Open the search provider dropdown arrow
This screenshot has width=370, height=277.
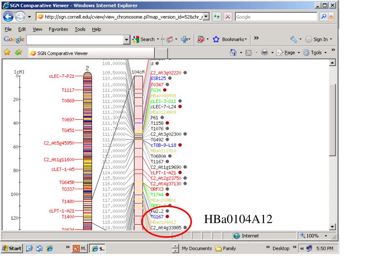(331, 17)
